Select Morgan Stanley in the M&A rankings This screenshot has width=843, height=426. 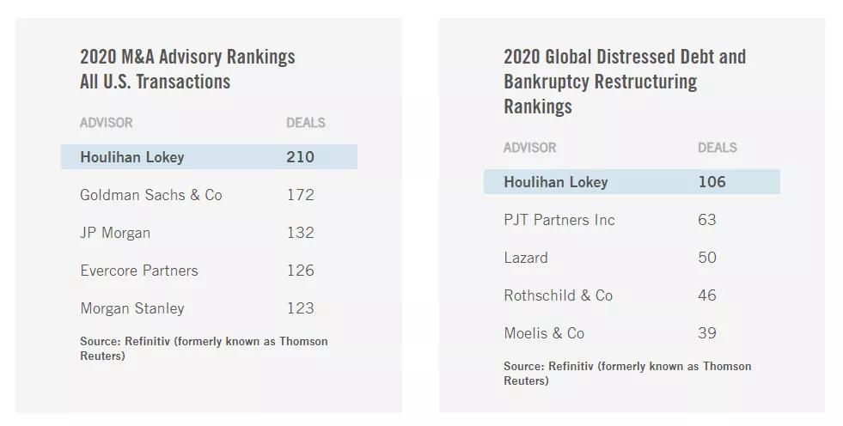[x=132, y=308]
